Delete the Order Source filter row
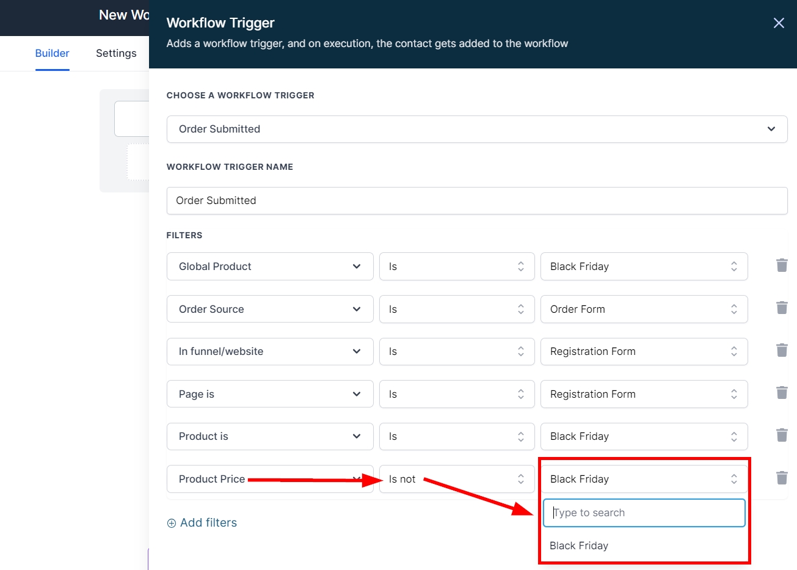This screenshot has width=797, height=570. click(x=781, y=308)
